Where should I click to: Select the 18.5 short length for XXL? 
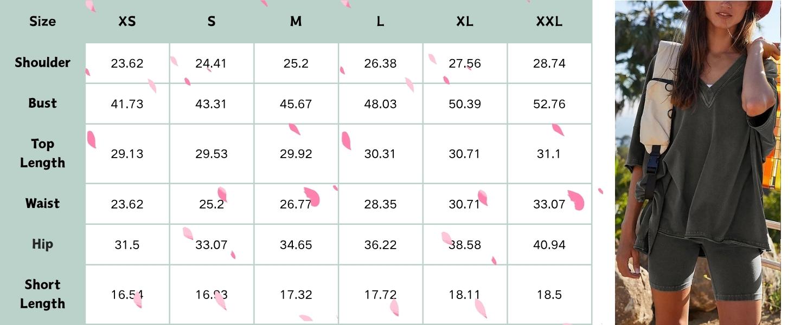[549, 295]
